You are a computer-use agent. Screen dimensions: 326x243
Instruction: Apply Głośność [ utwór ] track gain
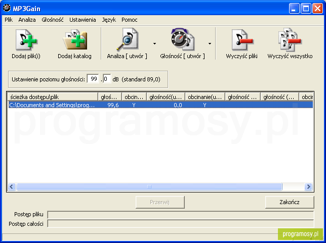(182, 43)
